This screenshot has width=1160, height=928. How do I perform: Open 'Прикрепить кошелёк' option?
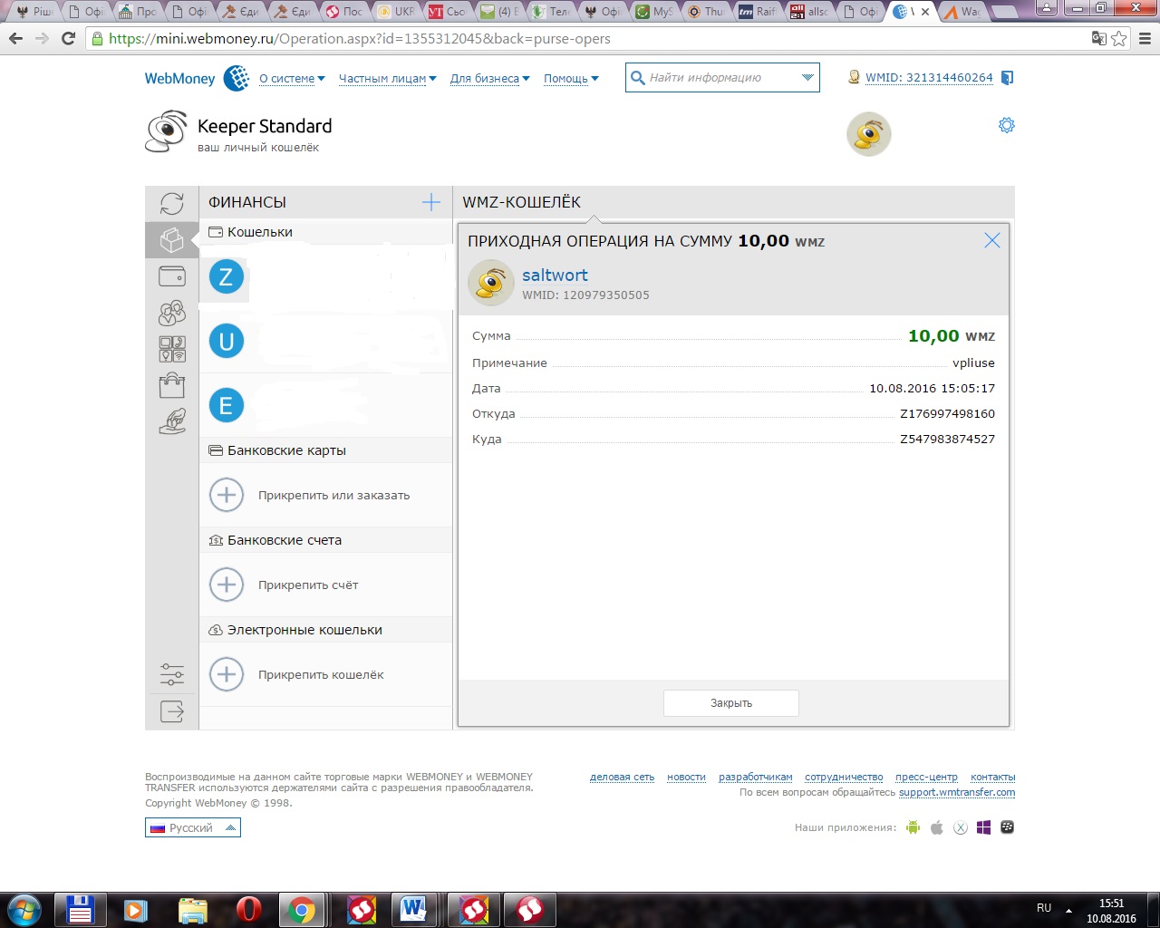coord(321,674)
